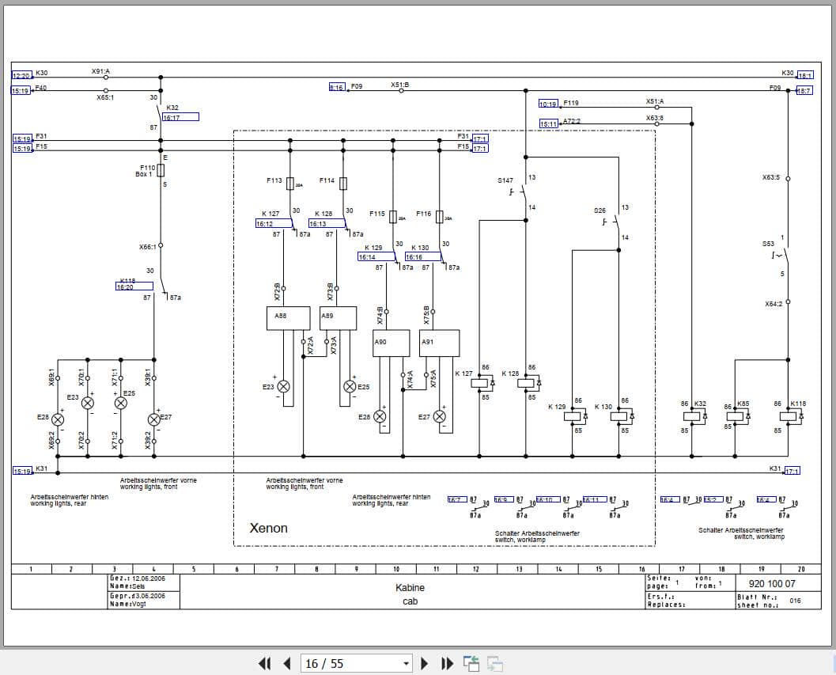Click the X91:A connector label

[100, 71]
